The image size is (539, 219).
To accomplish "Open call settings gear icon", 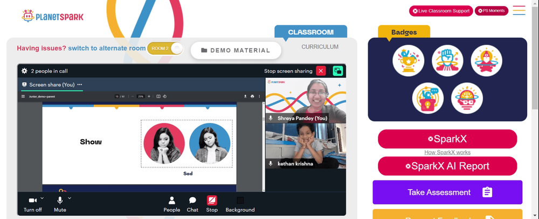I will (x=24, y=71).
